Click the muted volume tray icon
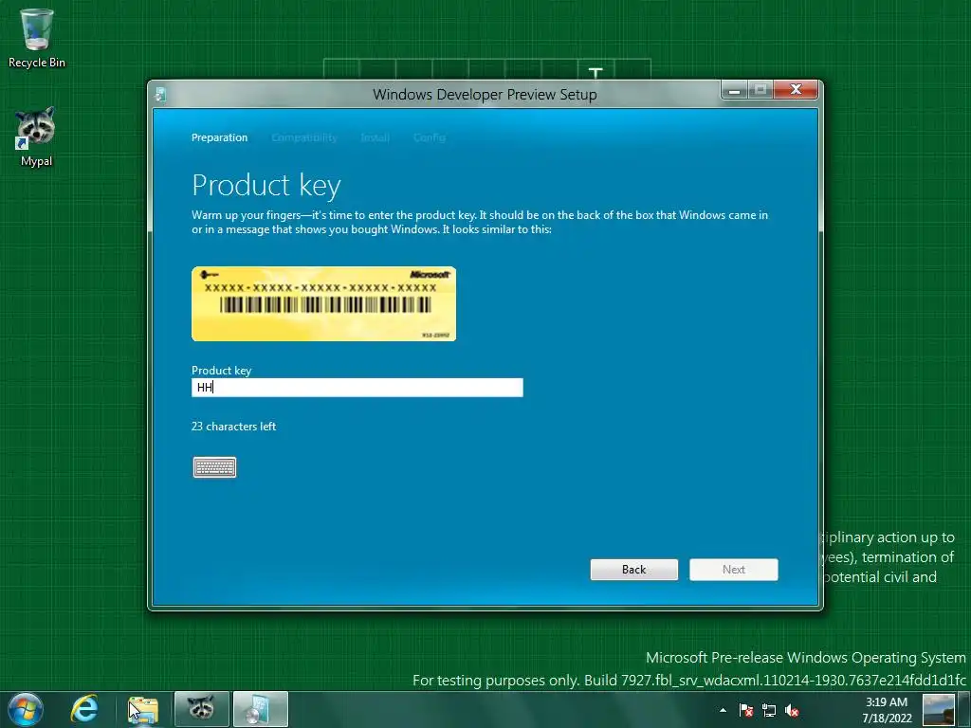The height and width of the screenshot is (728, 971). coord(792,710)
